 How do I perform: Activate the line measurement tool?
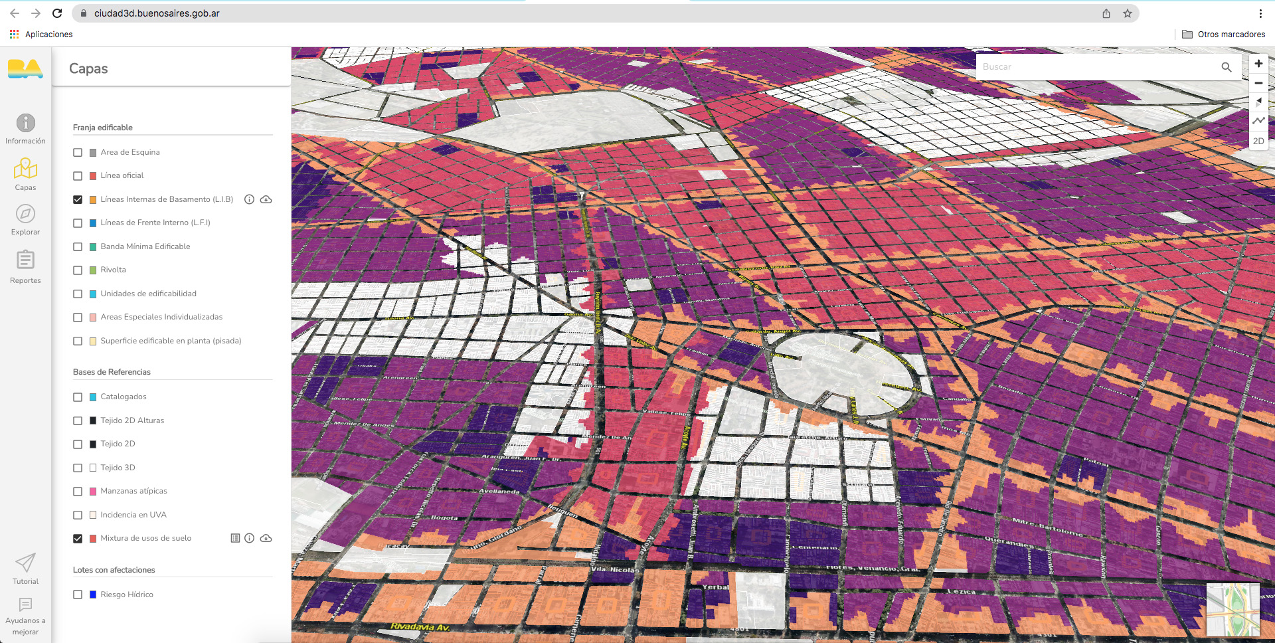coord(1258,121)
